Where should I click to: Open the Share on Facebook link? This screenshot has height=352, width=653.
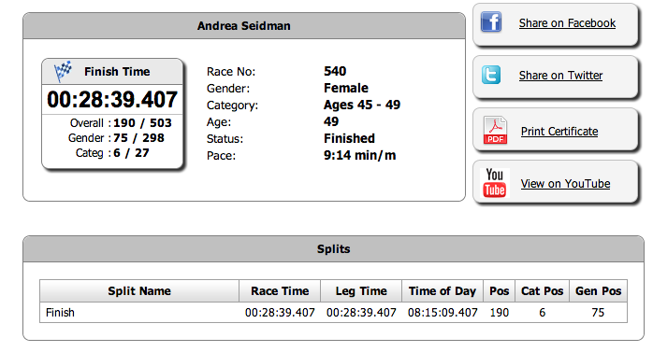(567, 23)
